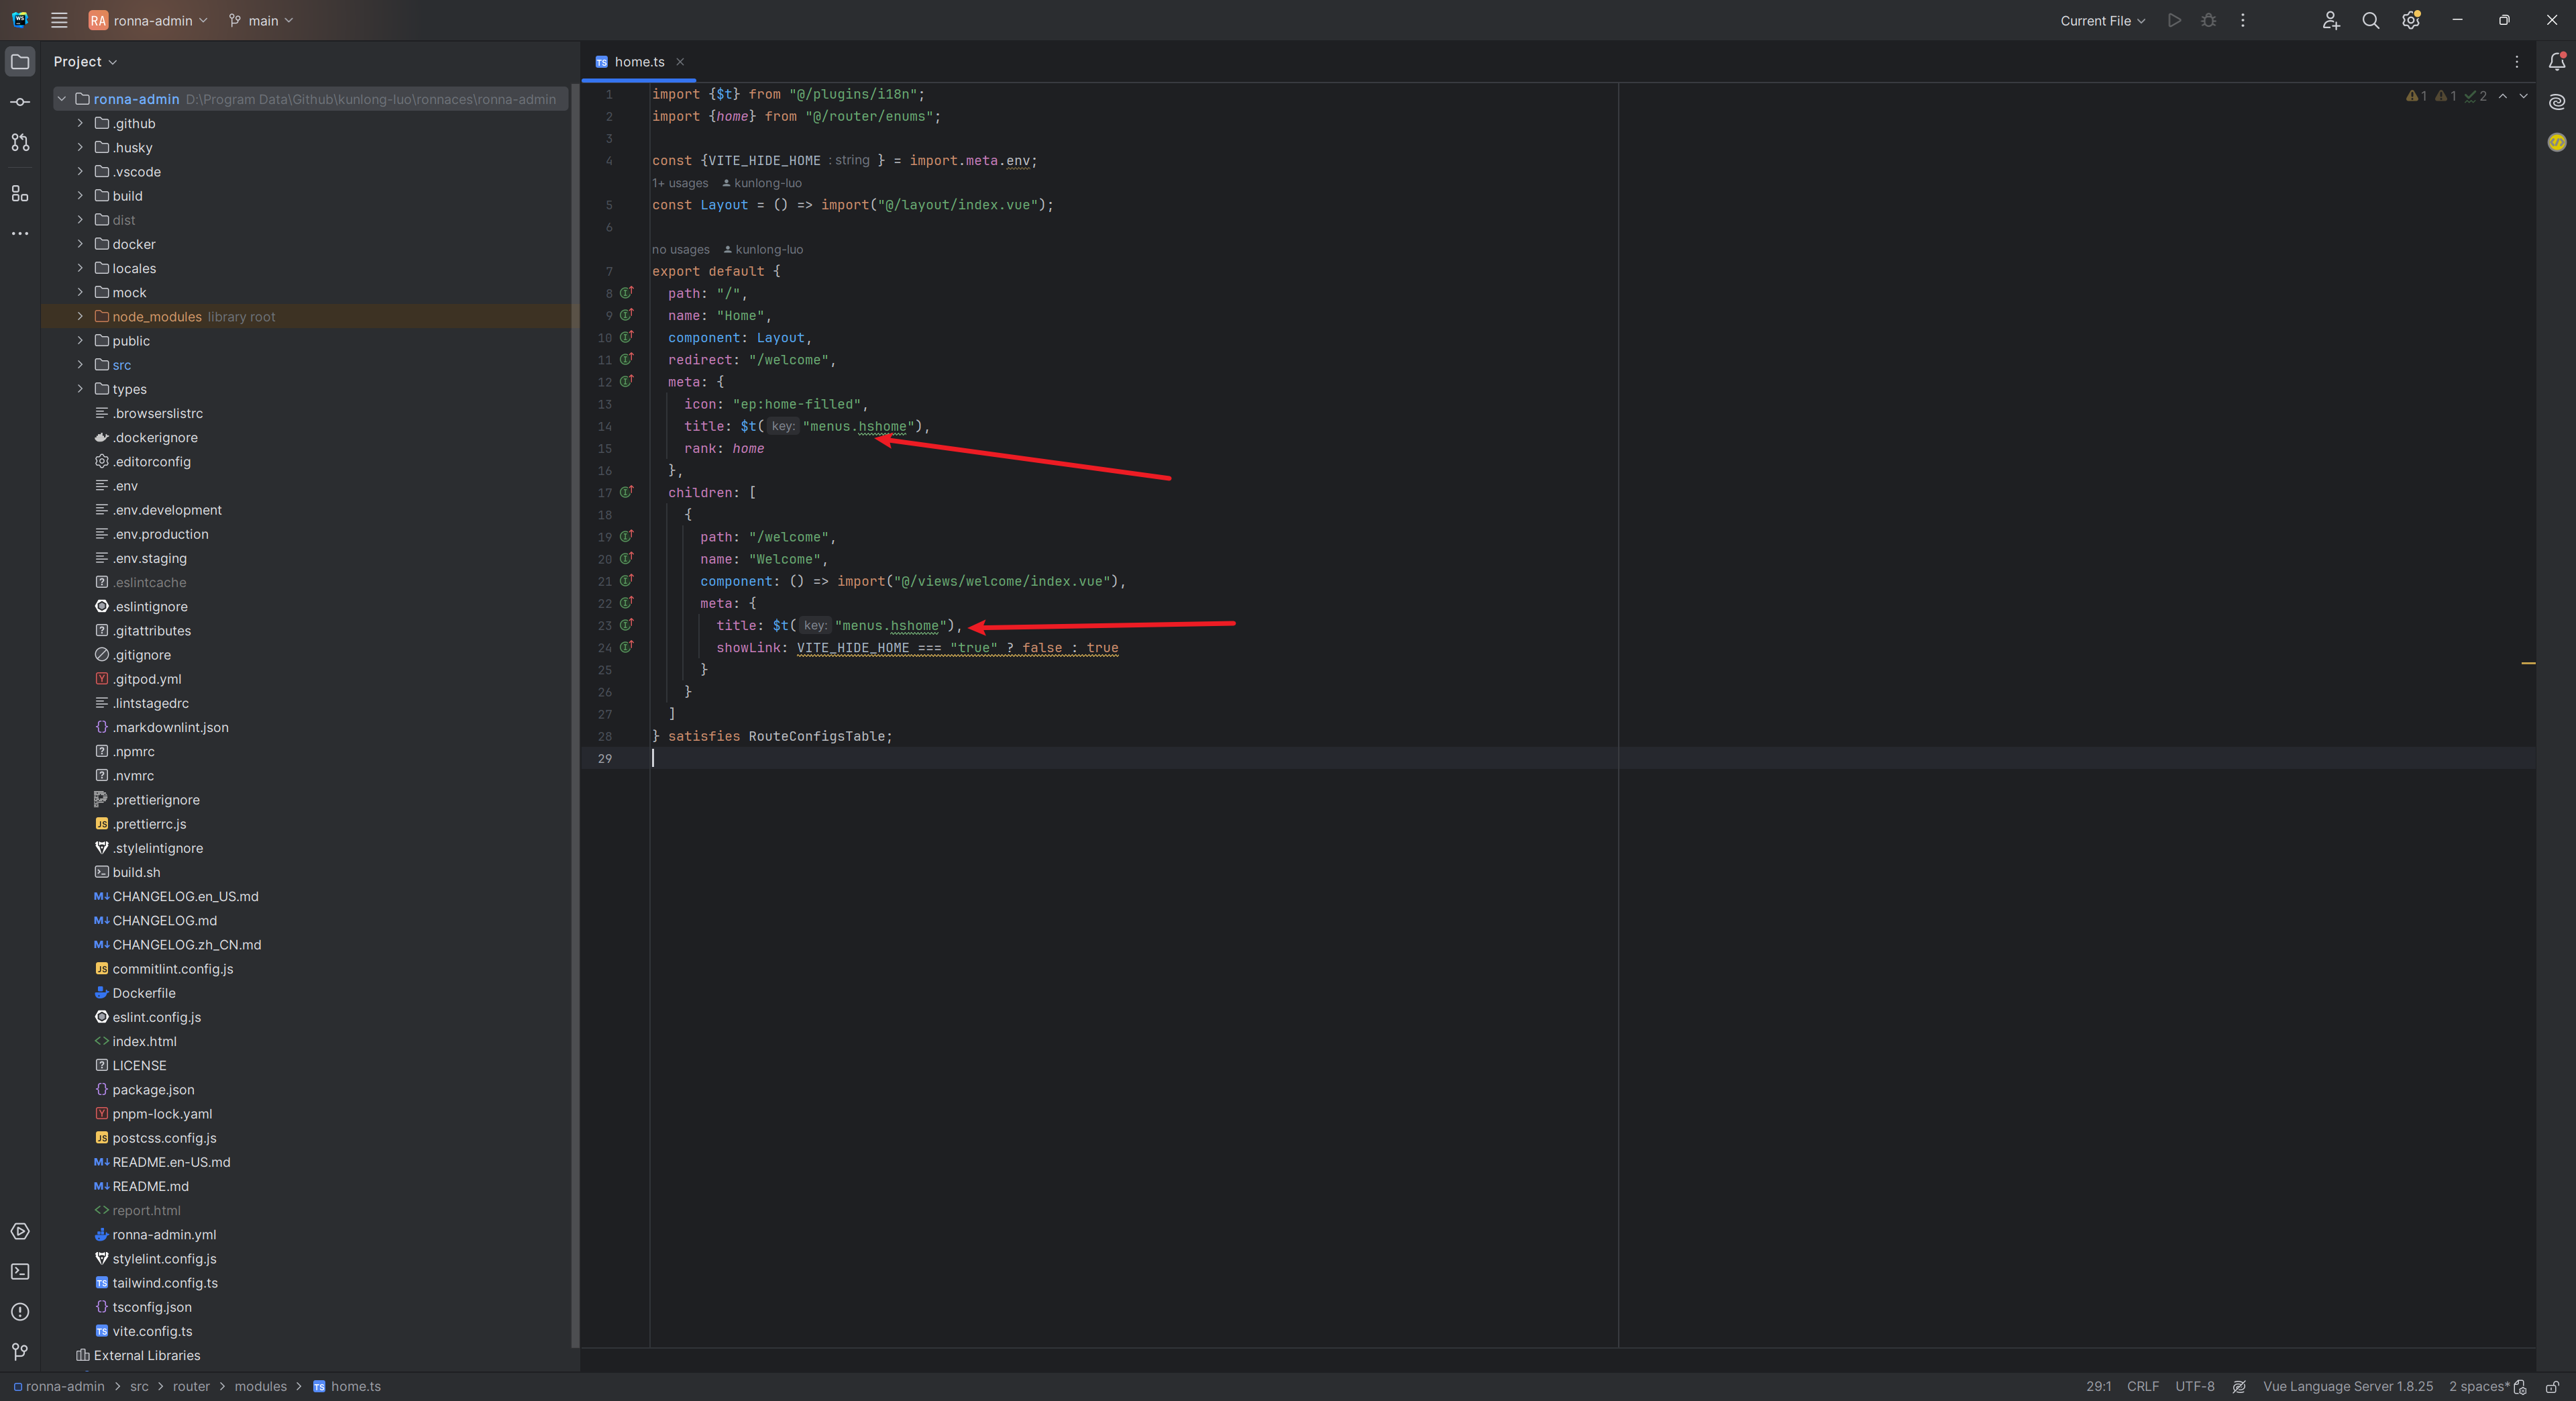Expand the .github folder

pyautogui.click(x=80, y=123)
